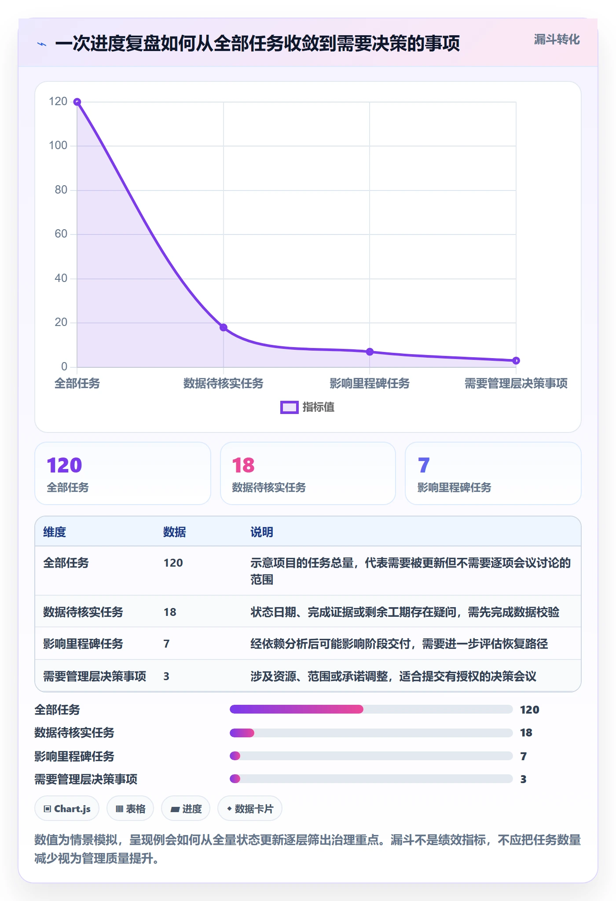Image resolution: width=616 pixels, height=901 pixels.
Task: Select the 需要管理层决策事项 table row name
Action: pyautogui.click(x=95, y=677)
